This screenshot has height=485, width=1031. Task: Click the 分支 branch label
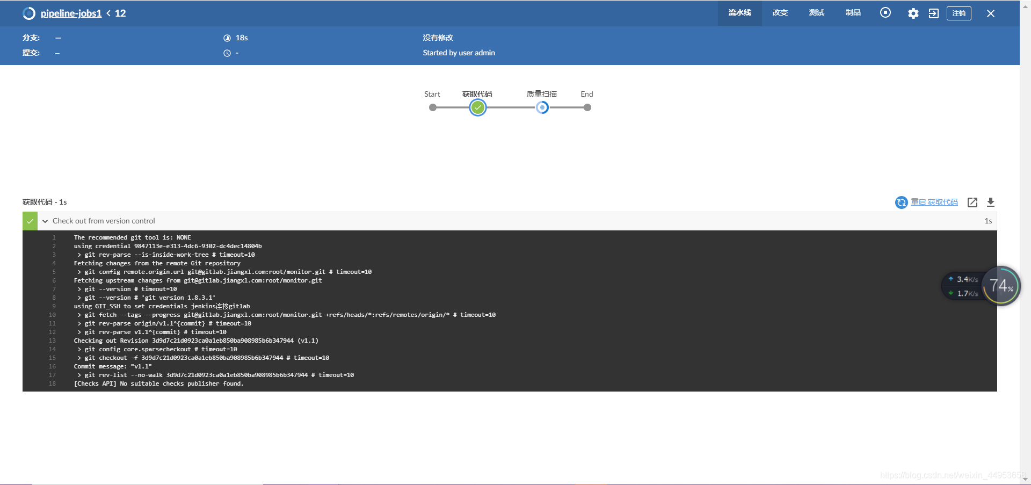click(31, 38)
